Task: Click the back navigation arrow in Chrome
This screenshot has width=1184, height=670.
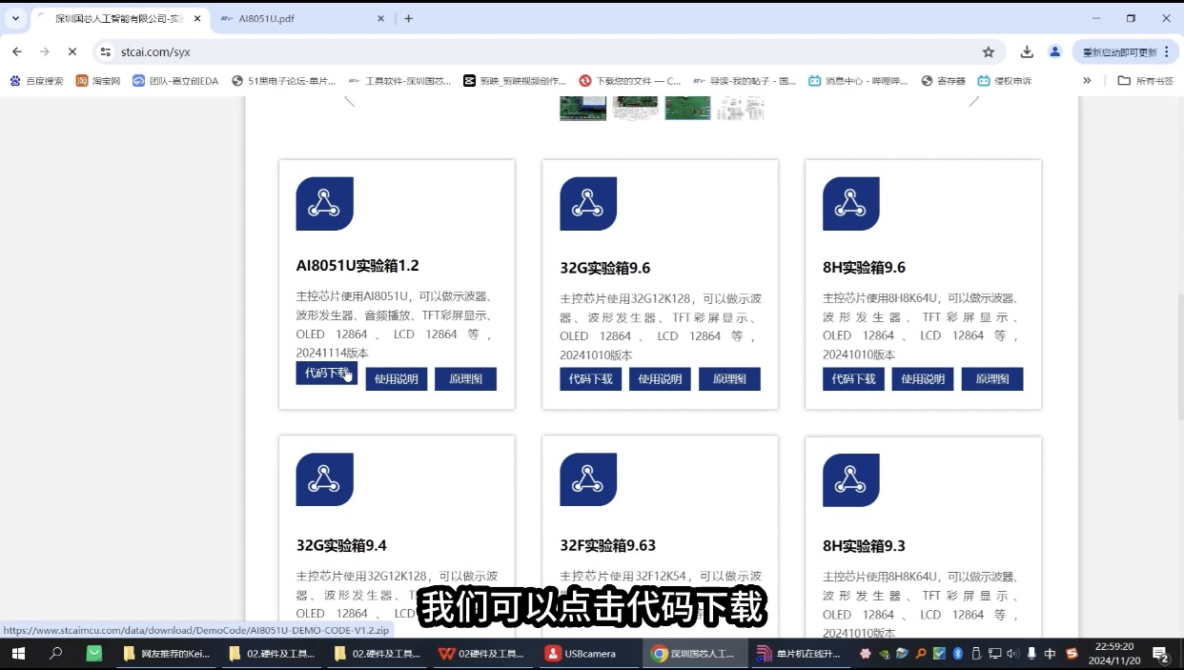Action: point(16,51)
